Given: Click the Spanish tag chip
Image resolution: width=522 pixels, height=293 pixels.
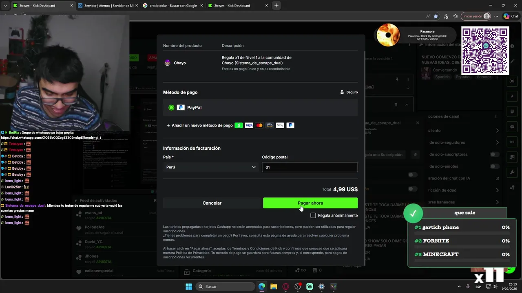Looking at the screenshot, I should (x=442, y=77).
